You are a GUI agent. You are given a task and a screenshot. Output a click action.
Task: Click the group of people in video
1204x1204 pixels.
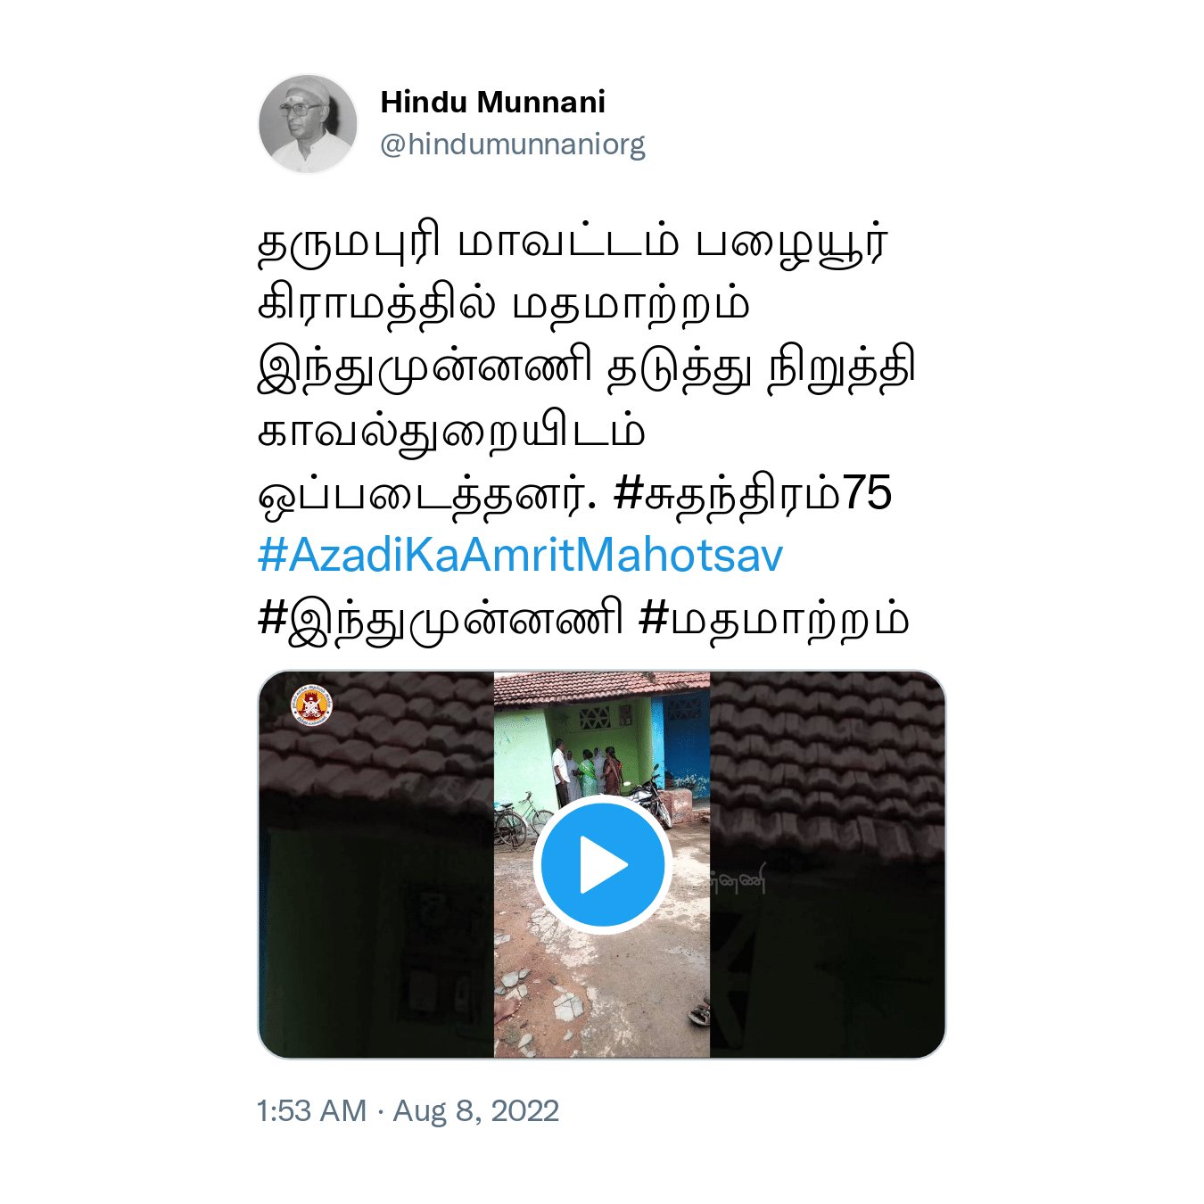[587, 771]
